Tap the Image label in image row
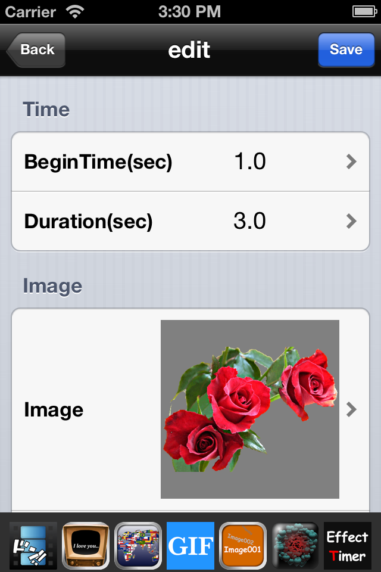 [x=54, y=410]
